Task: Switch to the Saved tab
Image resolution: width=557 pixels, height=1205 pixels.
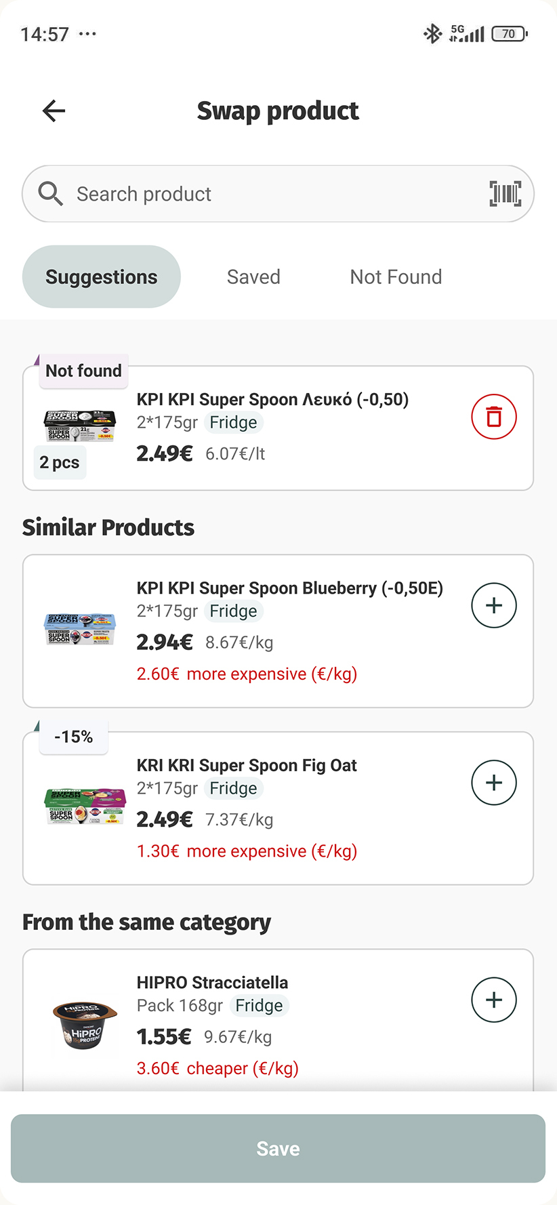Action: point(253,277)
